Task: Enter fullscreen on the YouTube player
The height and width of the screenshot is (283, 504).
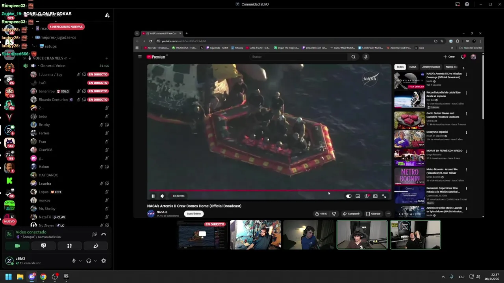Action: point(384,196)
